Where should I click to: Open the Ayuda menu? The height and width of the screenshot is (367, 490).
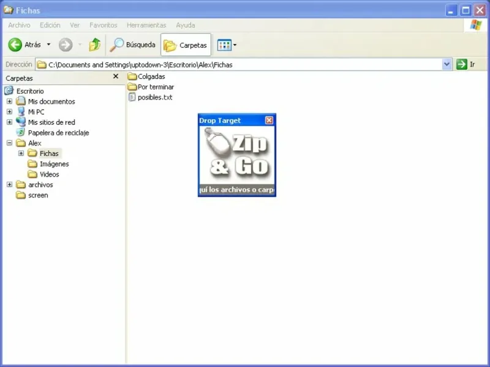tap(186, 25)
